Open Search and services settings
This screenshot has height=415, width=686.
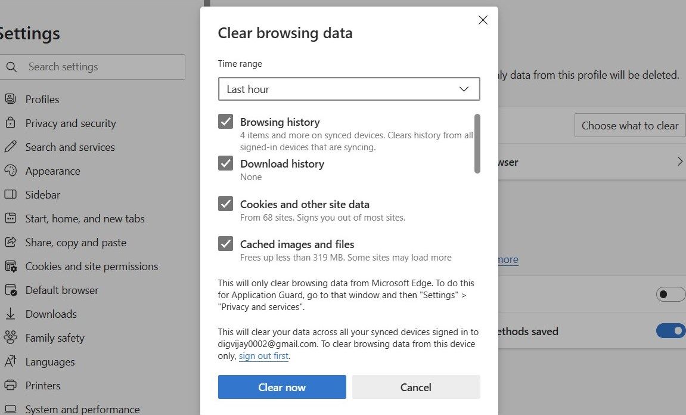click(x=70, y=147)
